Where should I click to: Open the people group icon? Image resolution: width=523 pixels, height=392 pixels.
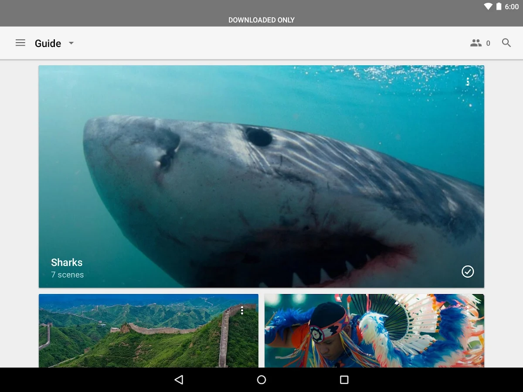coord(475,43)
